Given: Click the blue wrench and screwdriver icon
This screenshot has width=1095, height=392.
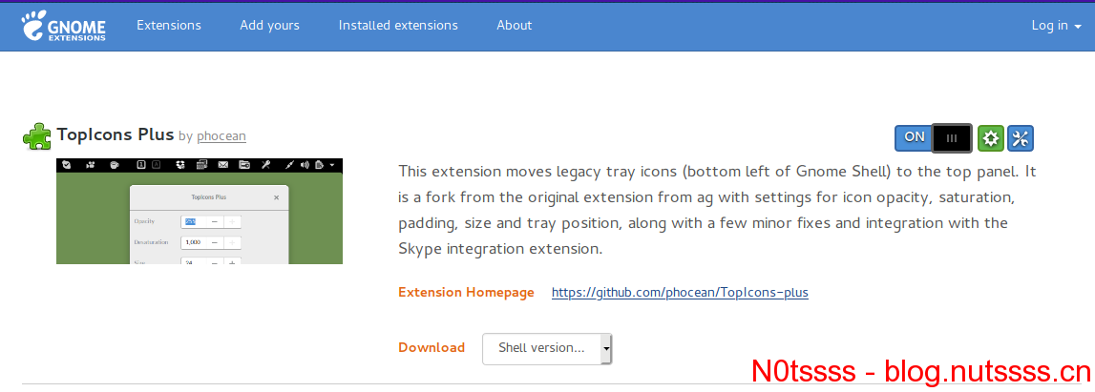Looking at the screenshot, I should 1021,139.
